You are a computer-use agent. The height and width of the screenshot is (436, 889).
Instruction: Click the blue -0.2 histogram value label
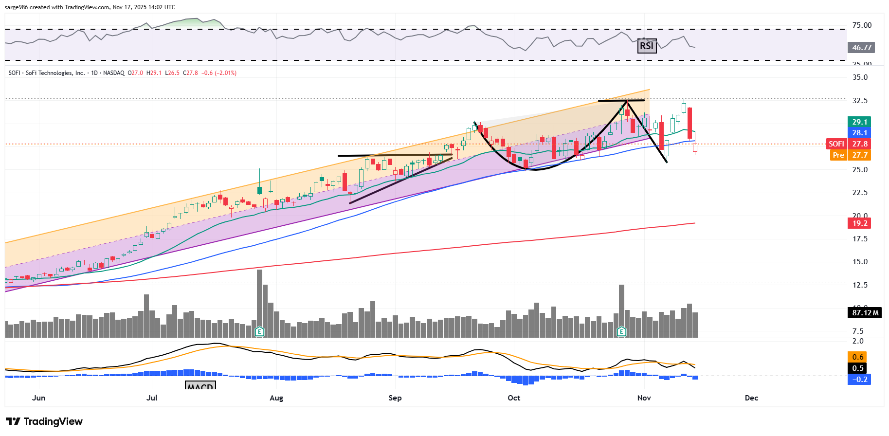pos(859,380)
